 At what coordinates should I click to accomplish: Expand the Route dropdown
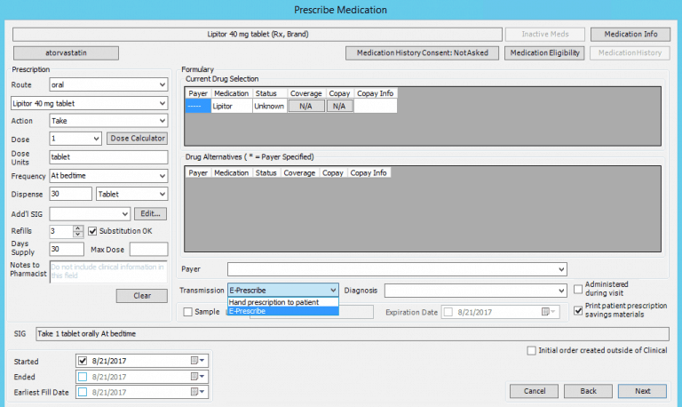[x=162, y=85]
